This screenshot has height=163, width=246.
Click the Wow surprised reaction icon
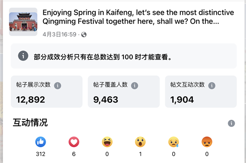pos(140,142)
